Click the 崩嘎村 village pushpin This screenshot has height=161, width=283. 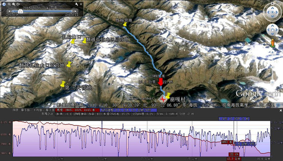168,95
